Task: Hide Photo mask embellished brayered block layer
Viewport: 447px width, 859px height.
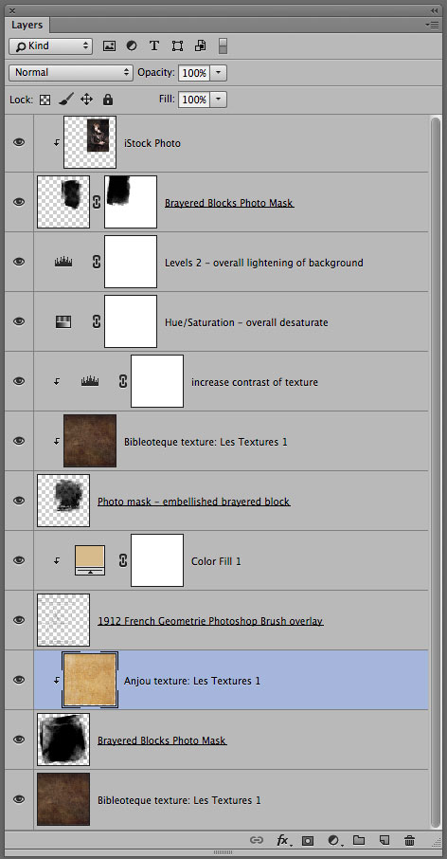Action: click(x=19, y=501)
